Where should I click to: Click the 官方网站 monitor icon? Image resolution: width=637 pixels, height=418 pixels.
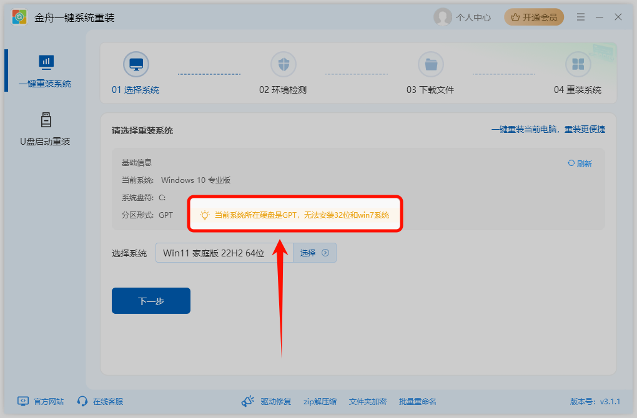(x=23, y=401)
